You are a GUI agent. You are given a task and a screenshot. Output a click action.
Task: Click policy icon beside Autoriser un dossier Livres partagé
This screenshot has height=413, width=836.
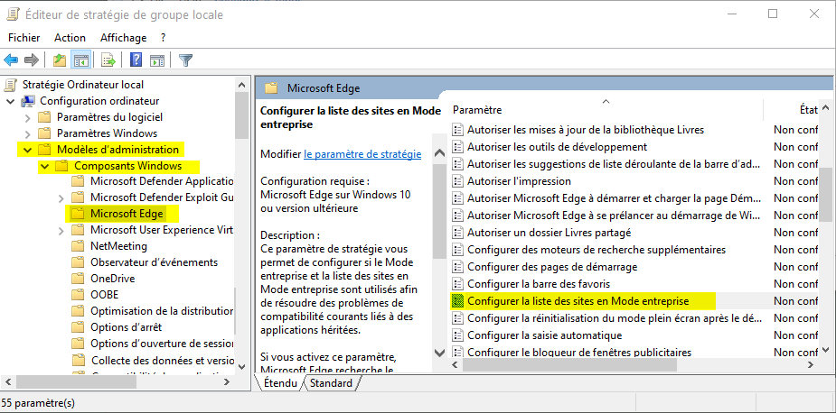tap(457, 232)
